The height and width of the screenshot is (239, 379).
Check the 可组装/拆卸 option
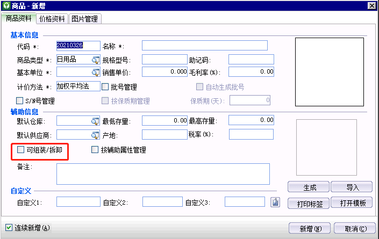click(x=21, y=150)
